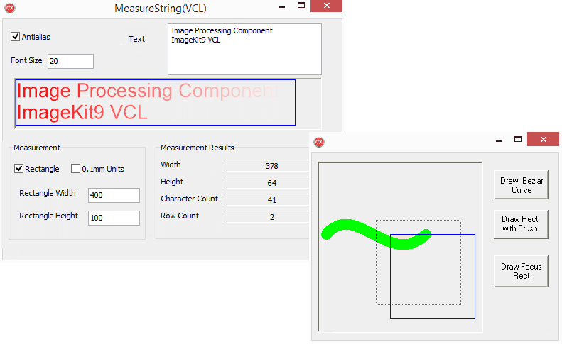Click the Measurement Results group label

pyautogui.click(x=197, y=148)
